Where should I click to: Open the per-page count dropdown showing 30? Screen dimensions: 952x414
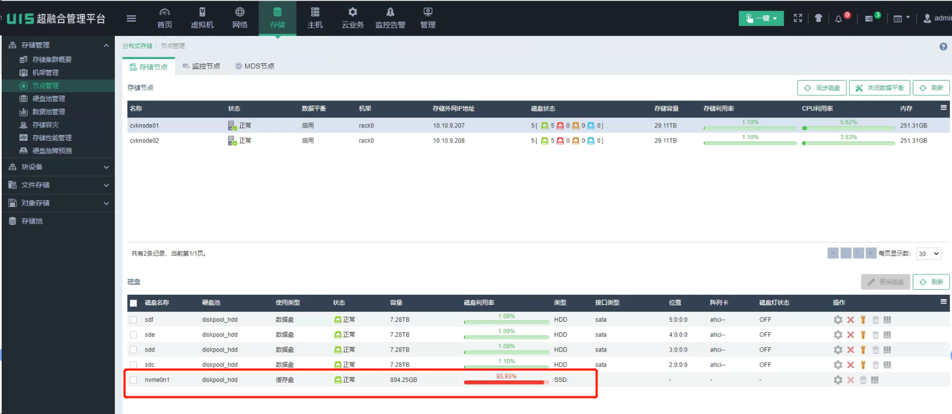928,254
